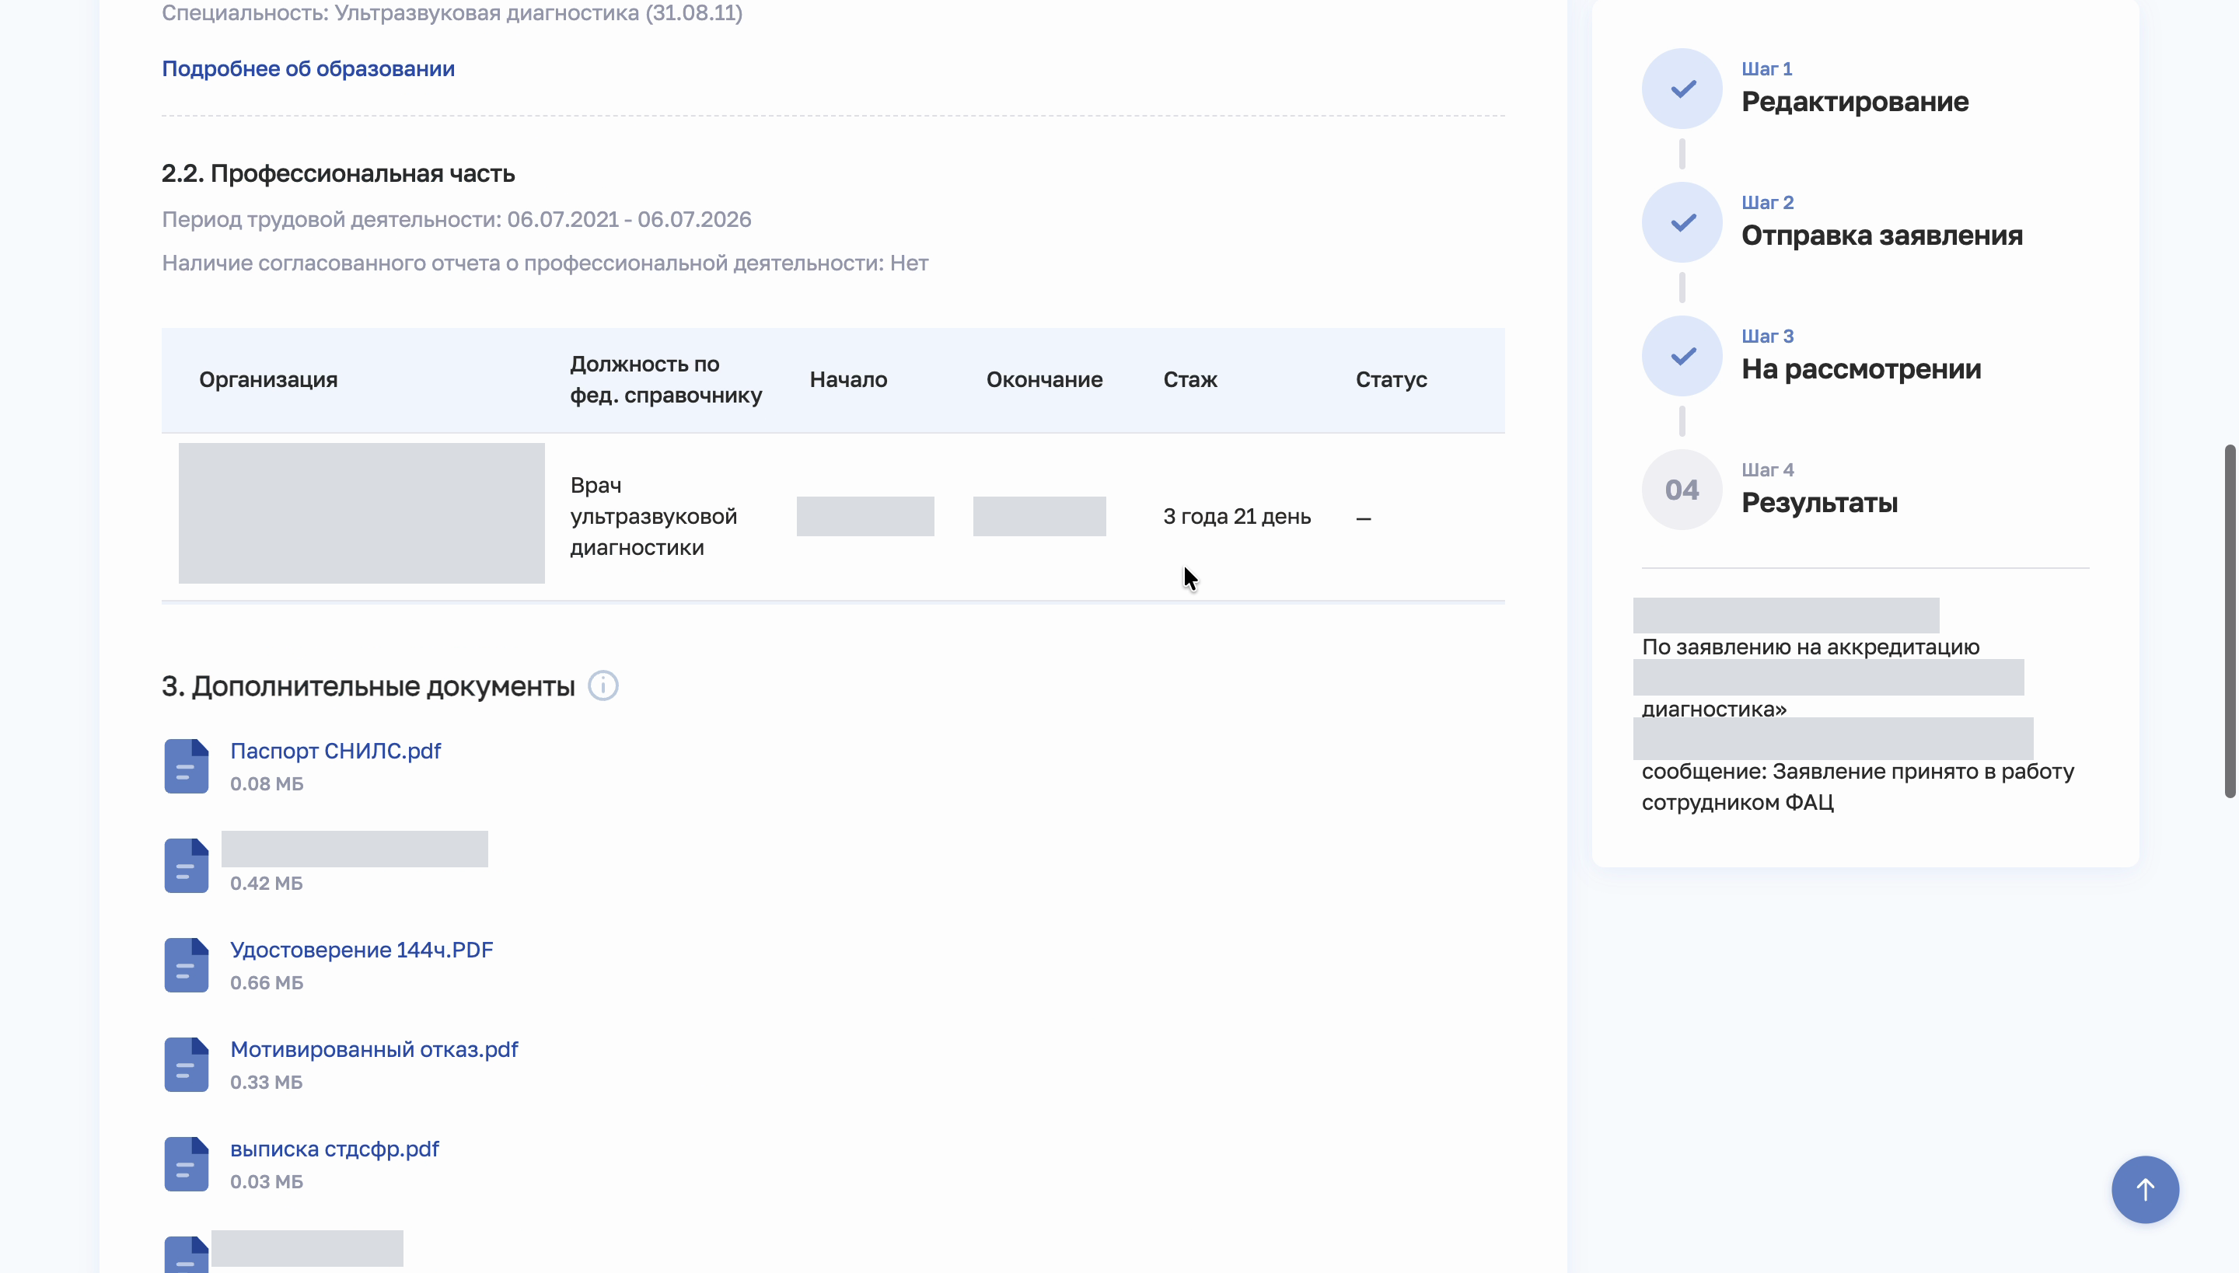The width and height of the screenshot is (2239, 1273).
Task: Click the Стаж column header
Action: pyautogui.click(x=1189, y=379)
